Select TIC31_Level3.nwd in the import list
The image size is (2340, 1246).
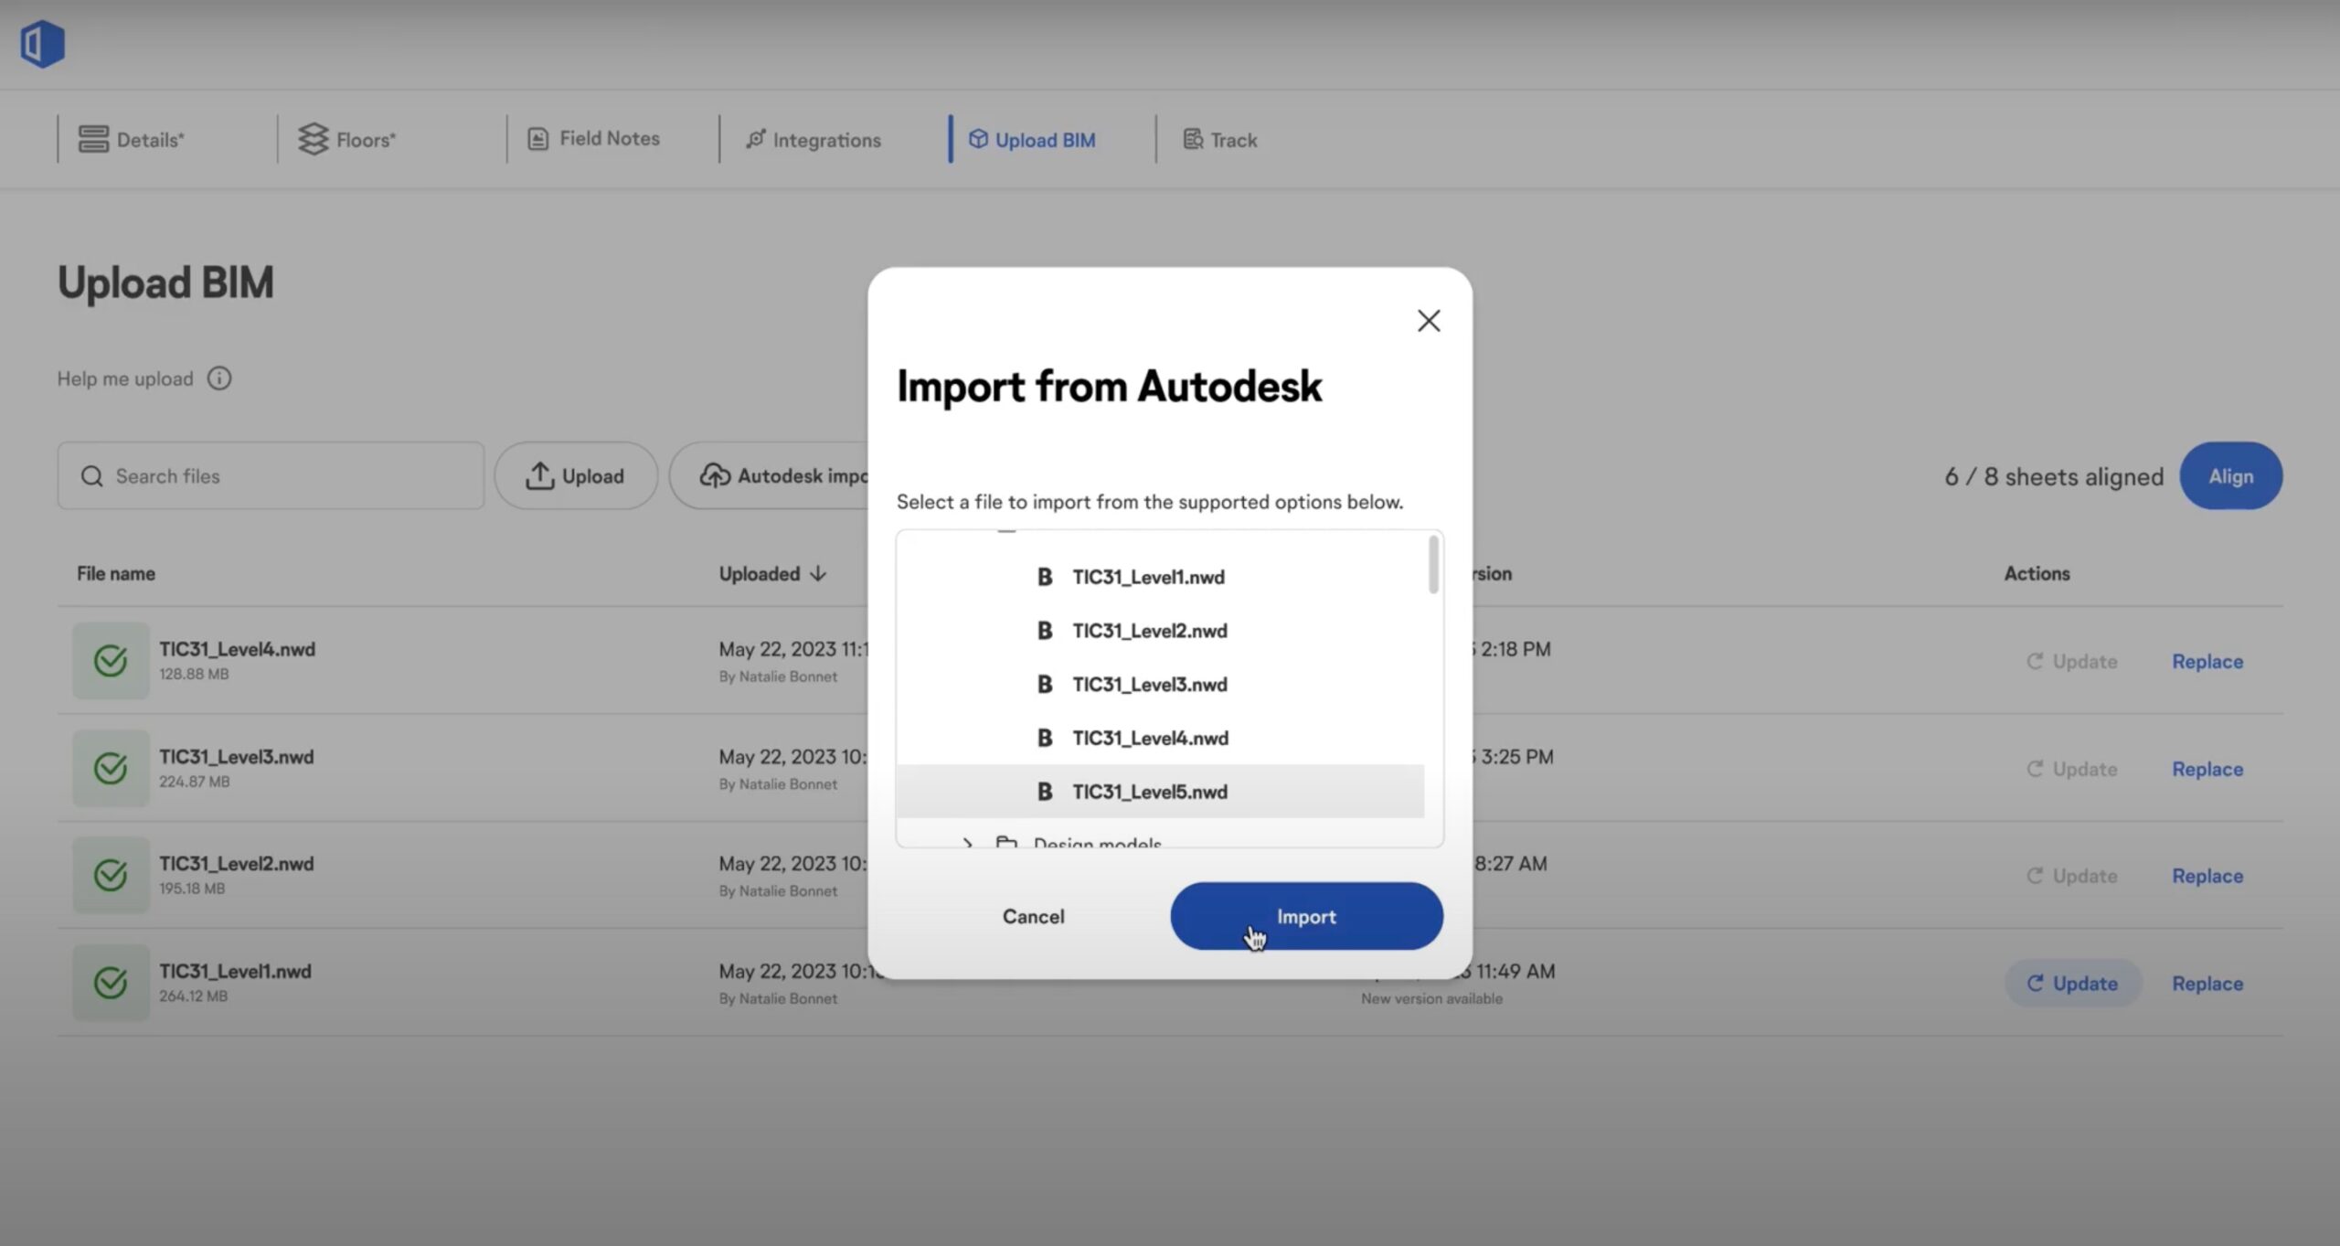click(1149, 685)
